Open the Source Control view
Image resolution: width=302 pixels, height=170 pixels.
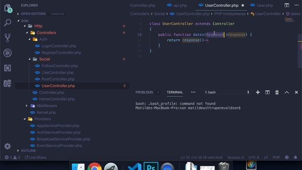coord(8,38)
